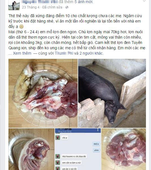Viewport: 151px width, 170px height.
Task: Click the smiley emoji in post text
Action: point(21,26)
